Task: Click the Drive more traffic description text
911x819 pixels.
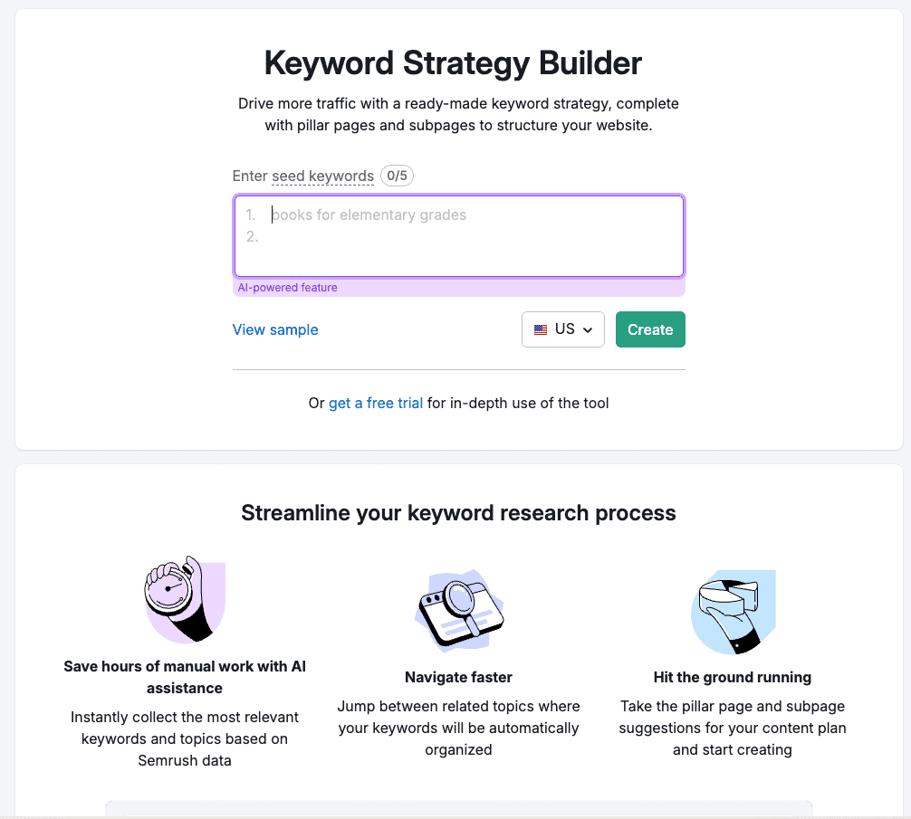Action: 458,114
